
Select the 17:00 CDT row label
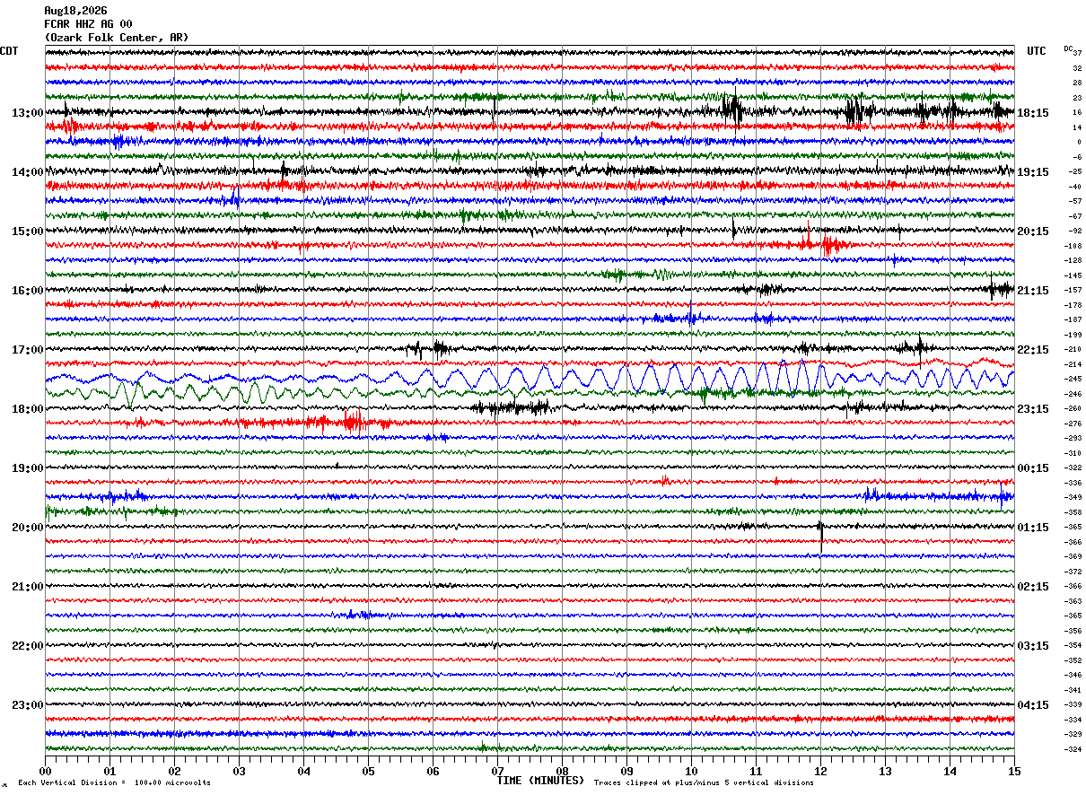click(27, 350)
